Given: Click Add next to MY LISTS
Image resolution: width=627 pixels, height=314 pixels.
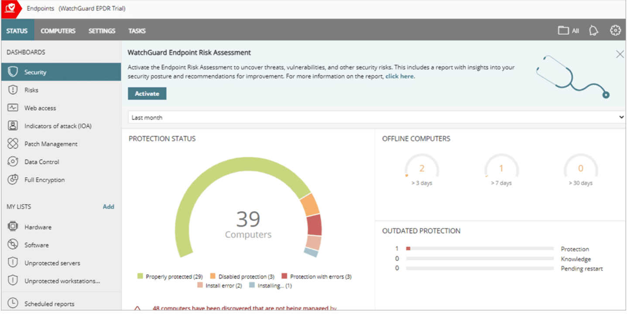Looking at the screenshot, I should point(109,207).
